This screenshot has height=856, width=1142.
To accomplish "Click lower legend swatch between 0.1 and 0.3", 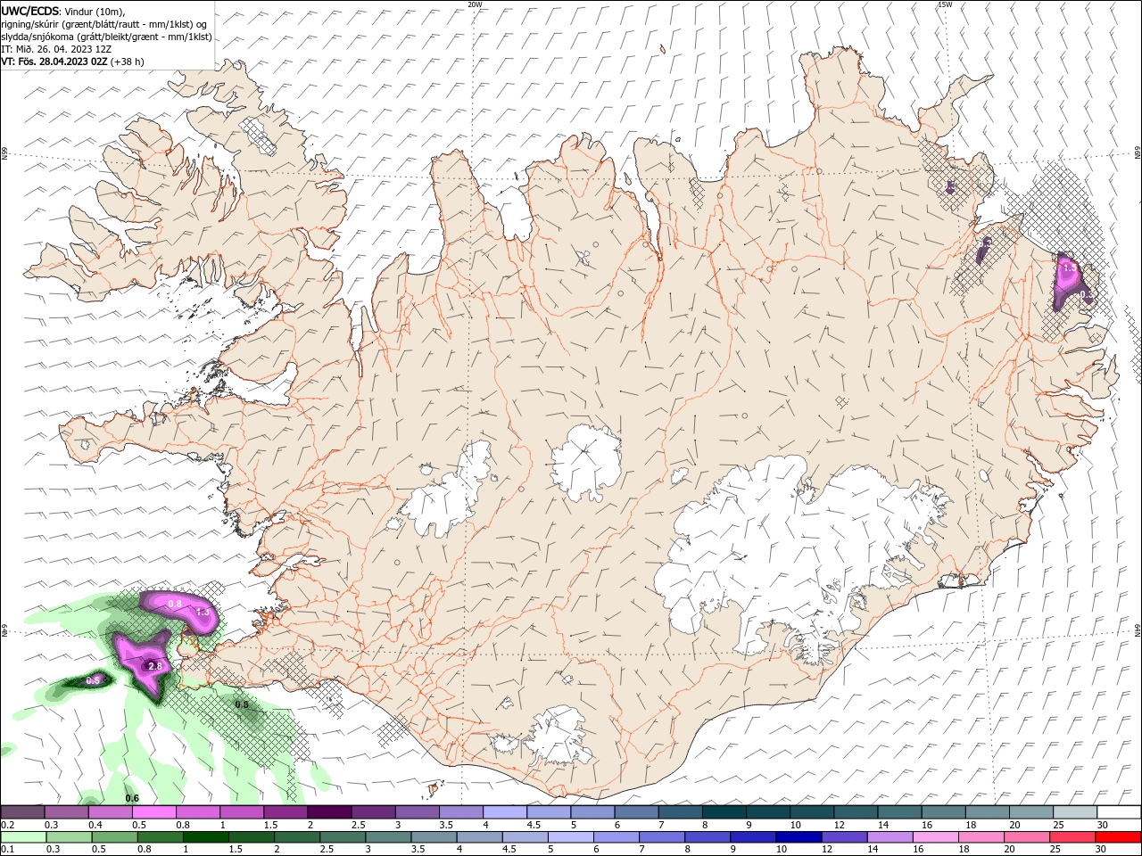I will [x=23, y=837].
